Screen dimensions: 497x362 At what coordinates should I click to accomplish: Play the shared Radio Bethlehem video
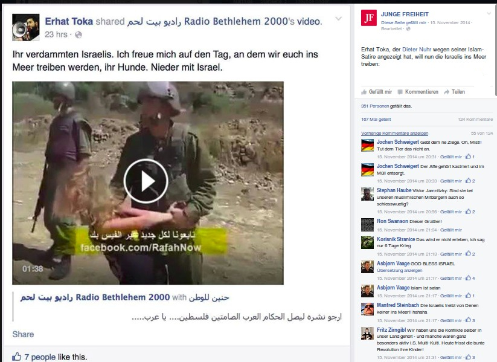146,181
